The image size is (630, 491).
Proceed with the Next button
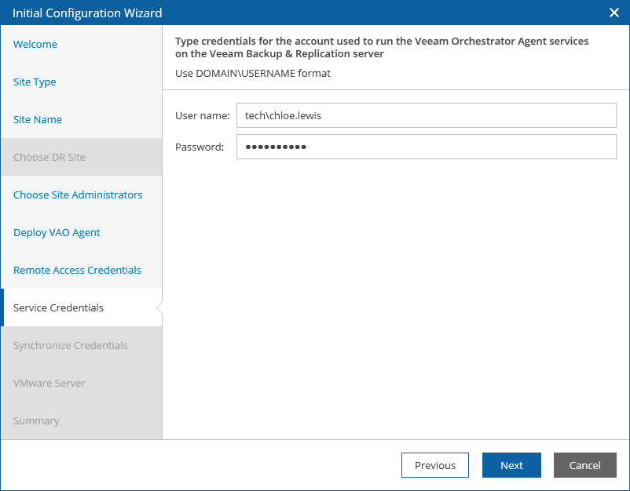[x=511, y=465]
